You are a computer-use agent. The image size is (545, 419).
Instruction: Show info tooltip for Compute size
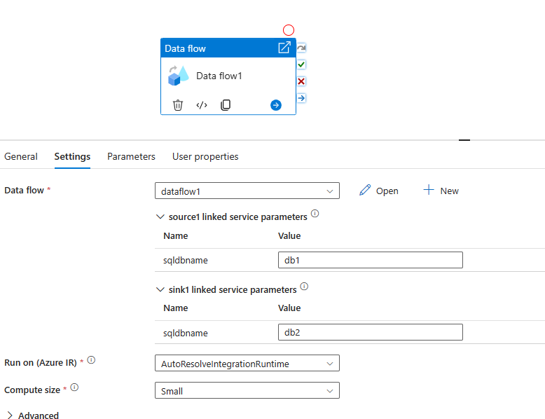point(75,387)
